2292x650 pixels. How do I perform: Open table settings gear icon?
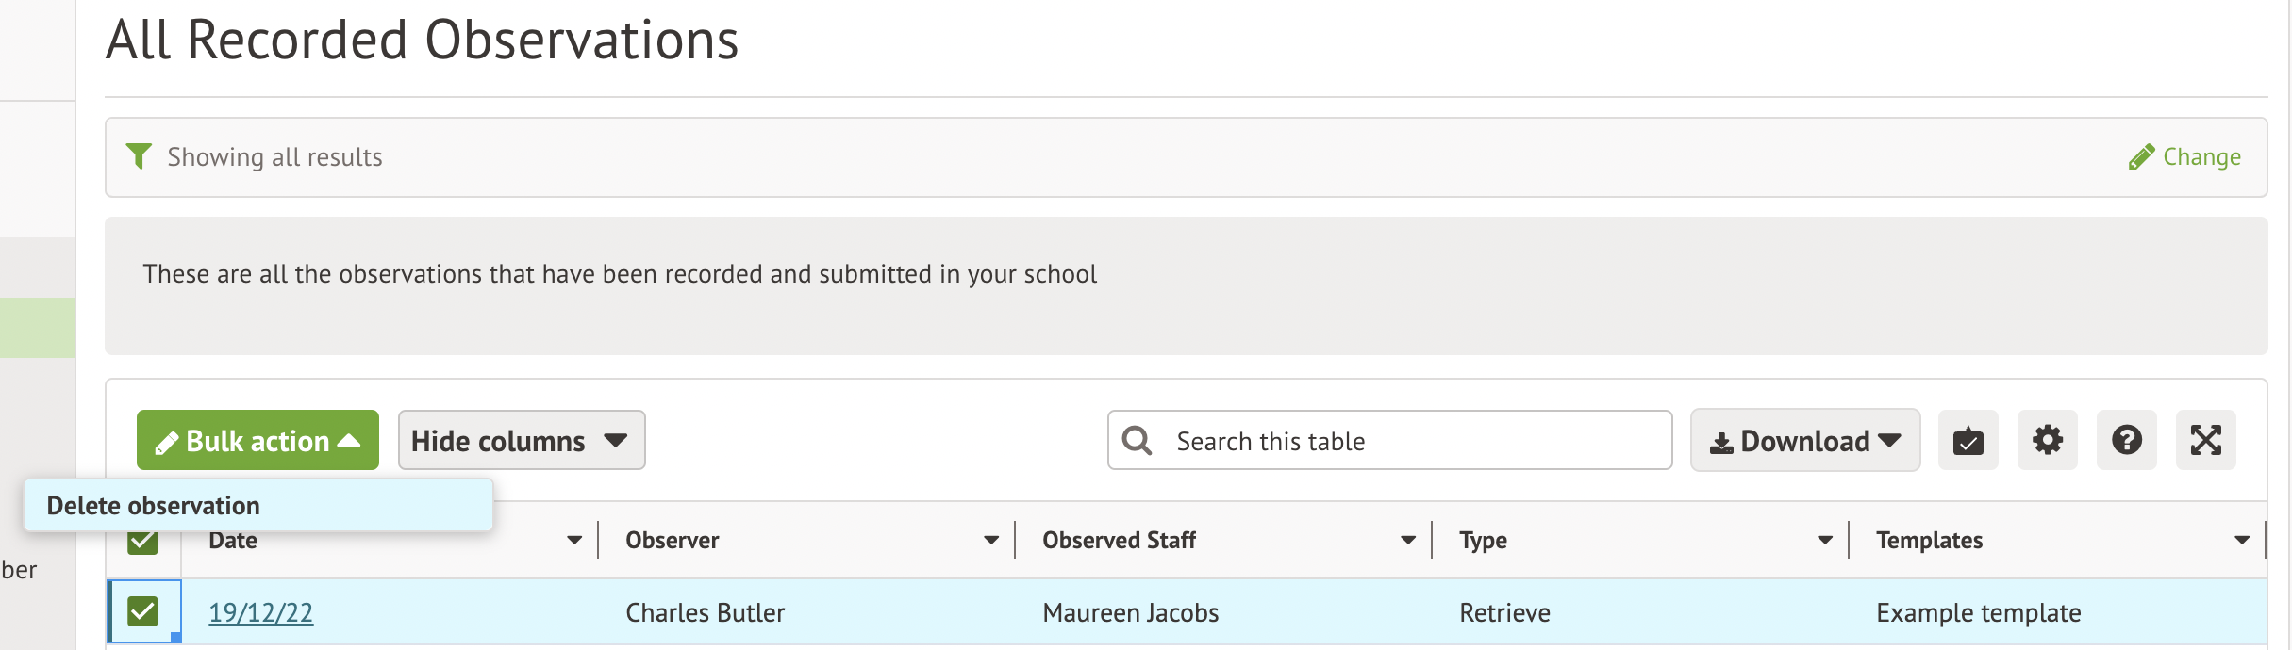(x=2047, y=440)
